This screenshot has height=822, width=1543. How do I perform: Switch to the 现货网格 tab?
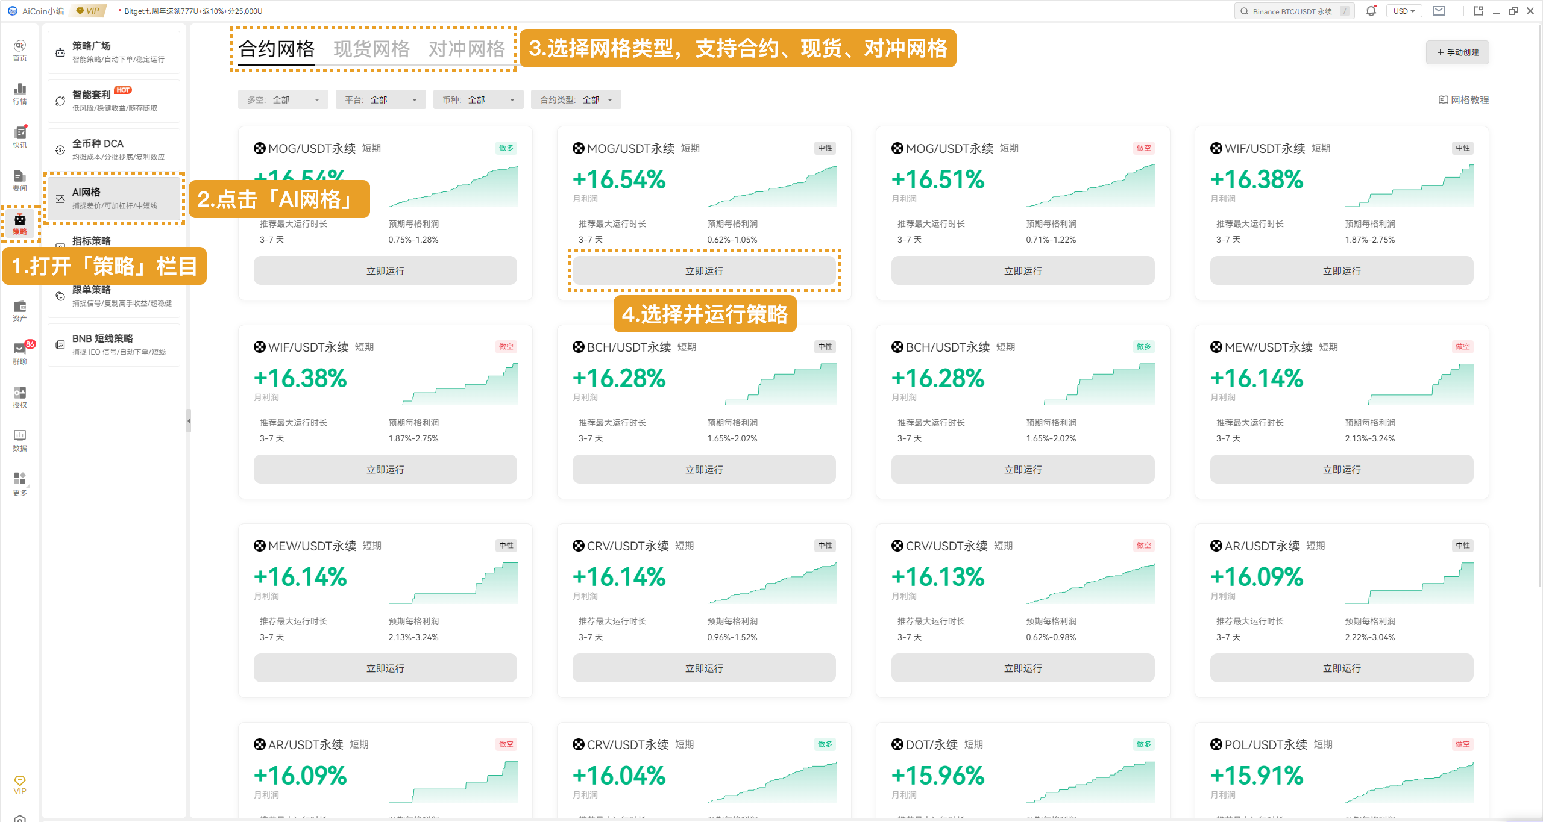[371, 48]
